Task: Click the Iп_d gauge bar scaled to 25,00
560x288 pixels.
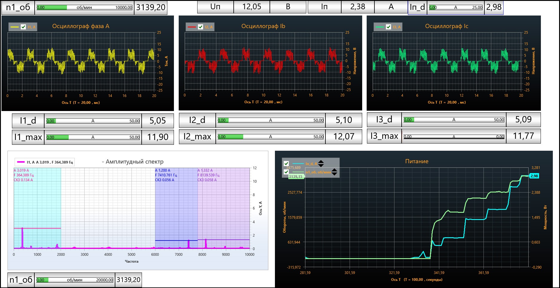Action: click(456, 7)
